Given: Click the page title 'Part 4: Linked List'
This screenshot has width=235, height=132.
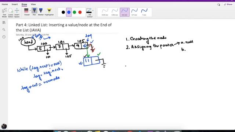Looking at the screenshot, I should 64,27.
